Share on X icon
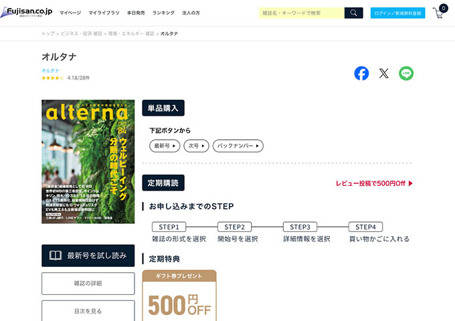 (383, 74)
